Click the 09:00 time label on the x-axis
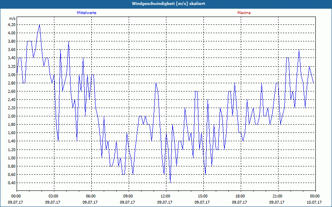 tap(129, 196)
